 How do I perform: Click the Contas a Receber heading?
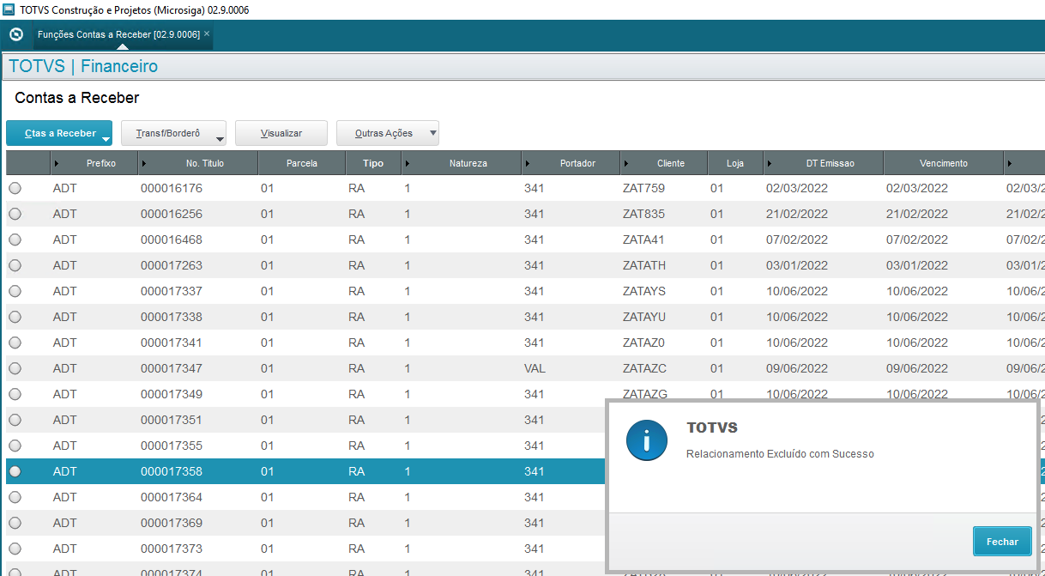77,98
